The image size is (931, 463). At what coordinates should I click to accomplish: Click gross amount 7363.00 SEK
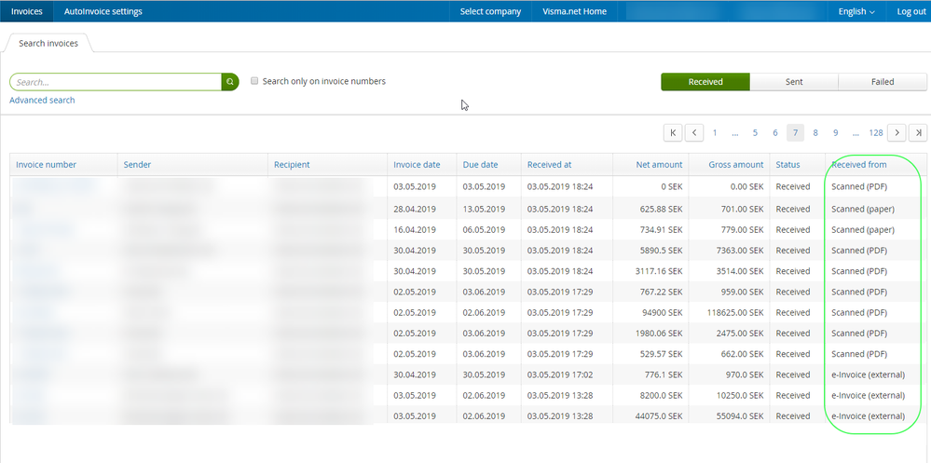coord(740,251)
